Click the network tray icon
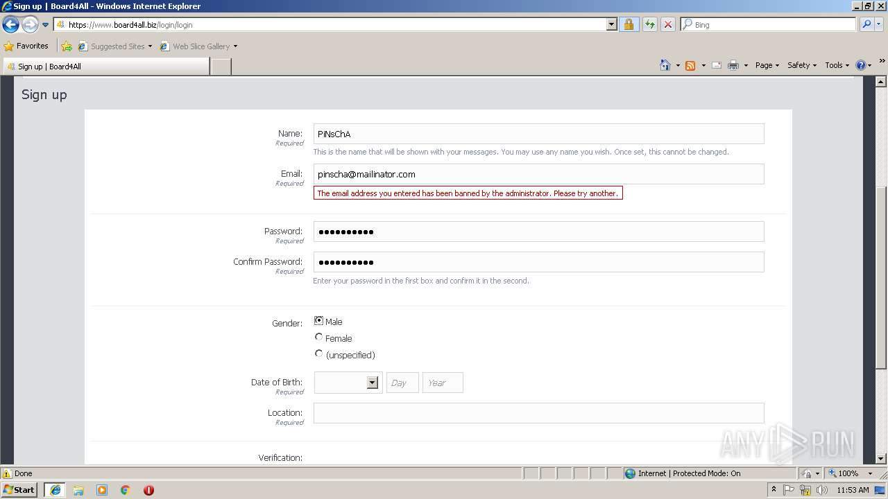Viewport: 888px width, 499px height. click(x=805, y=490)
